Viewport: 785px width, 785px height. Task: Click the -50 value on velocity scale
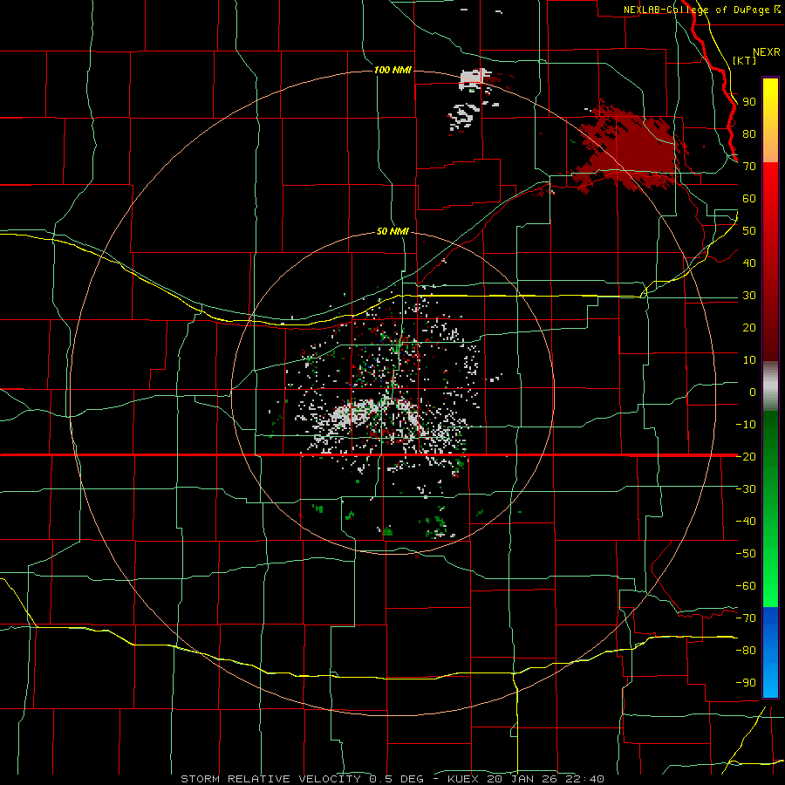click(746, 554)
